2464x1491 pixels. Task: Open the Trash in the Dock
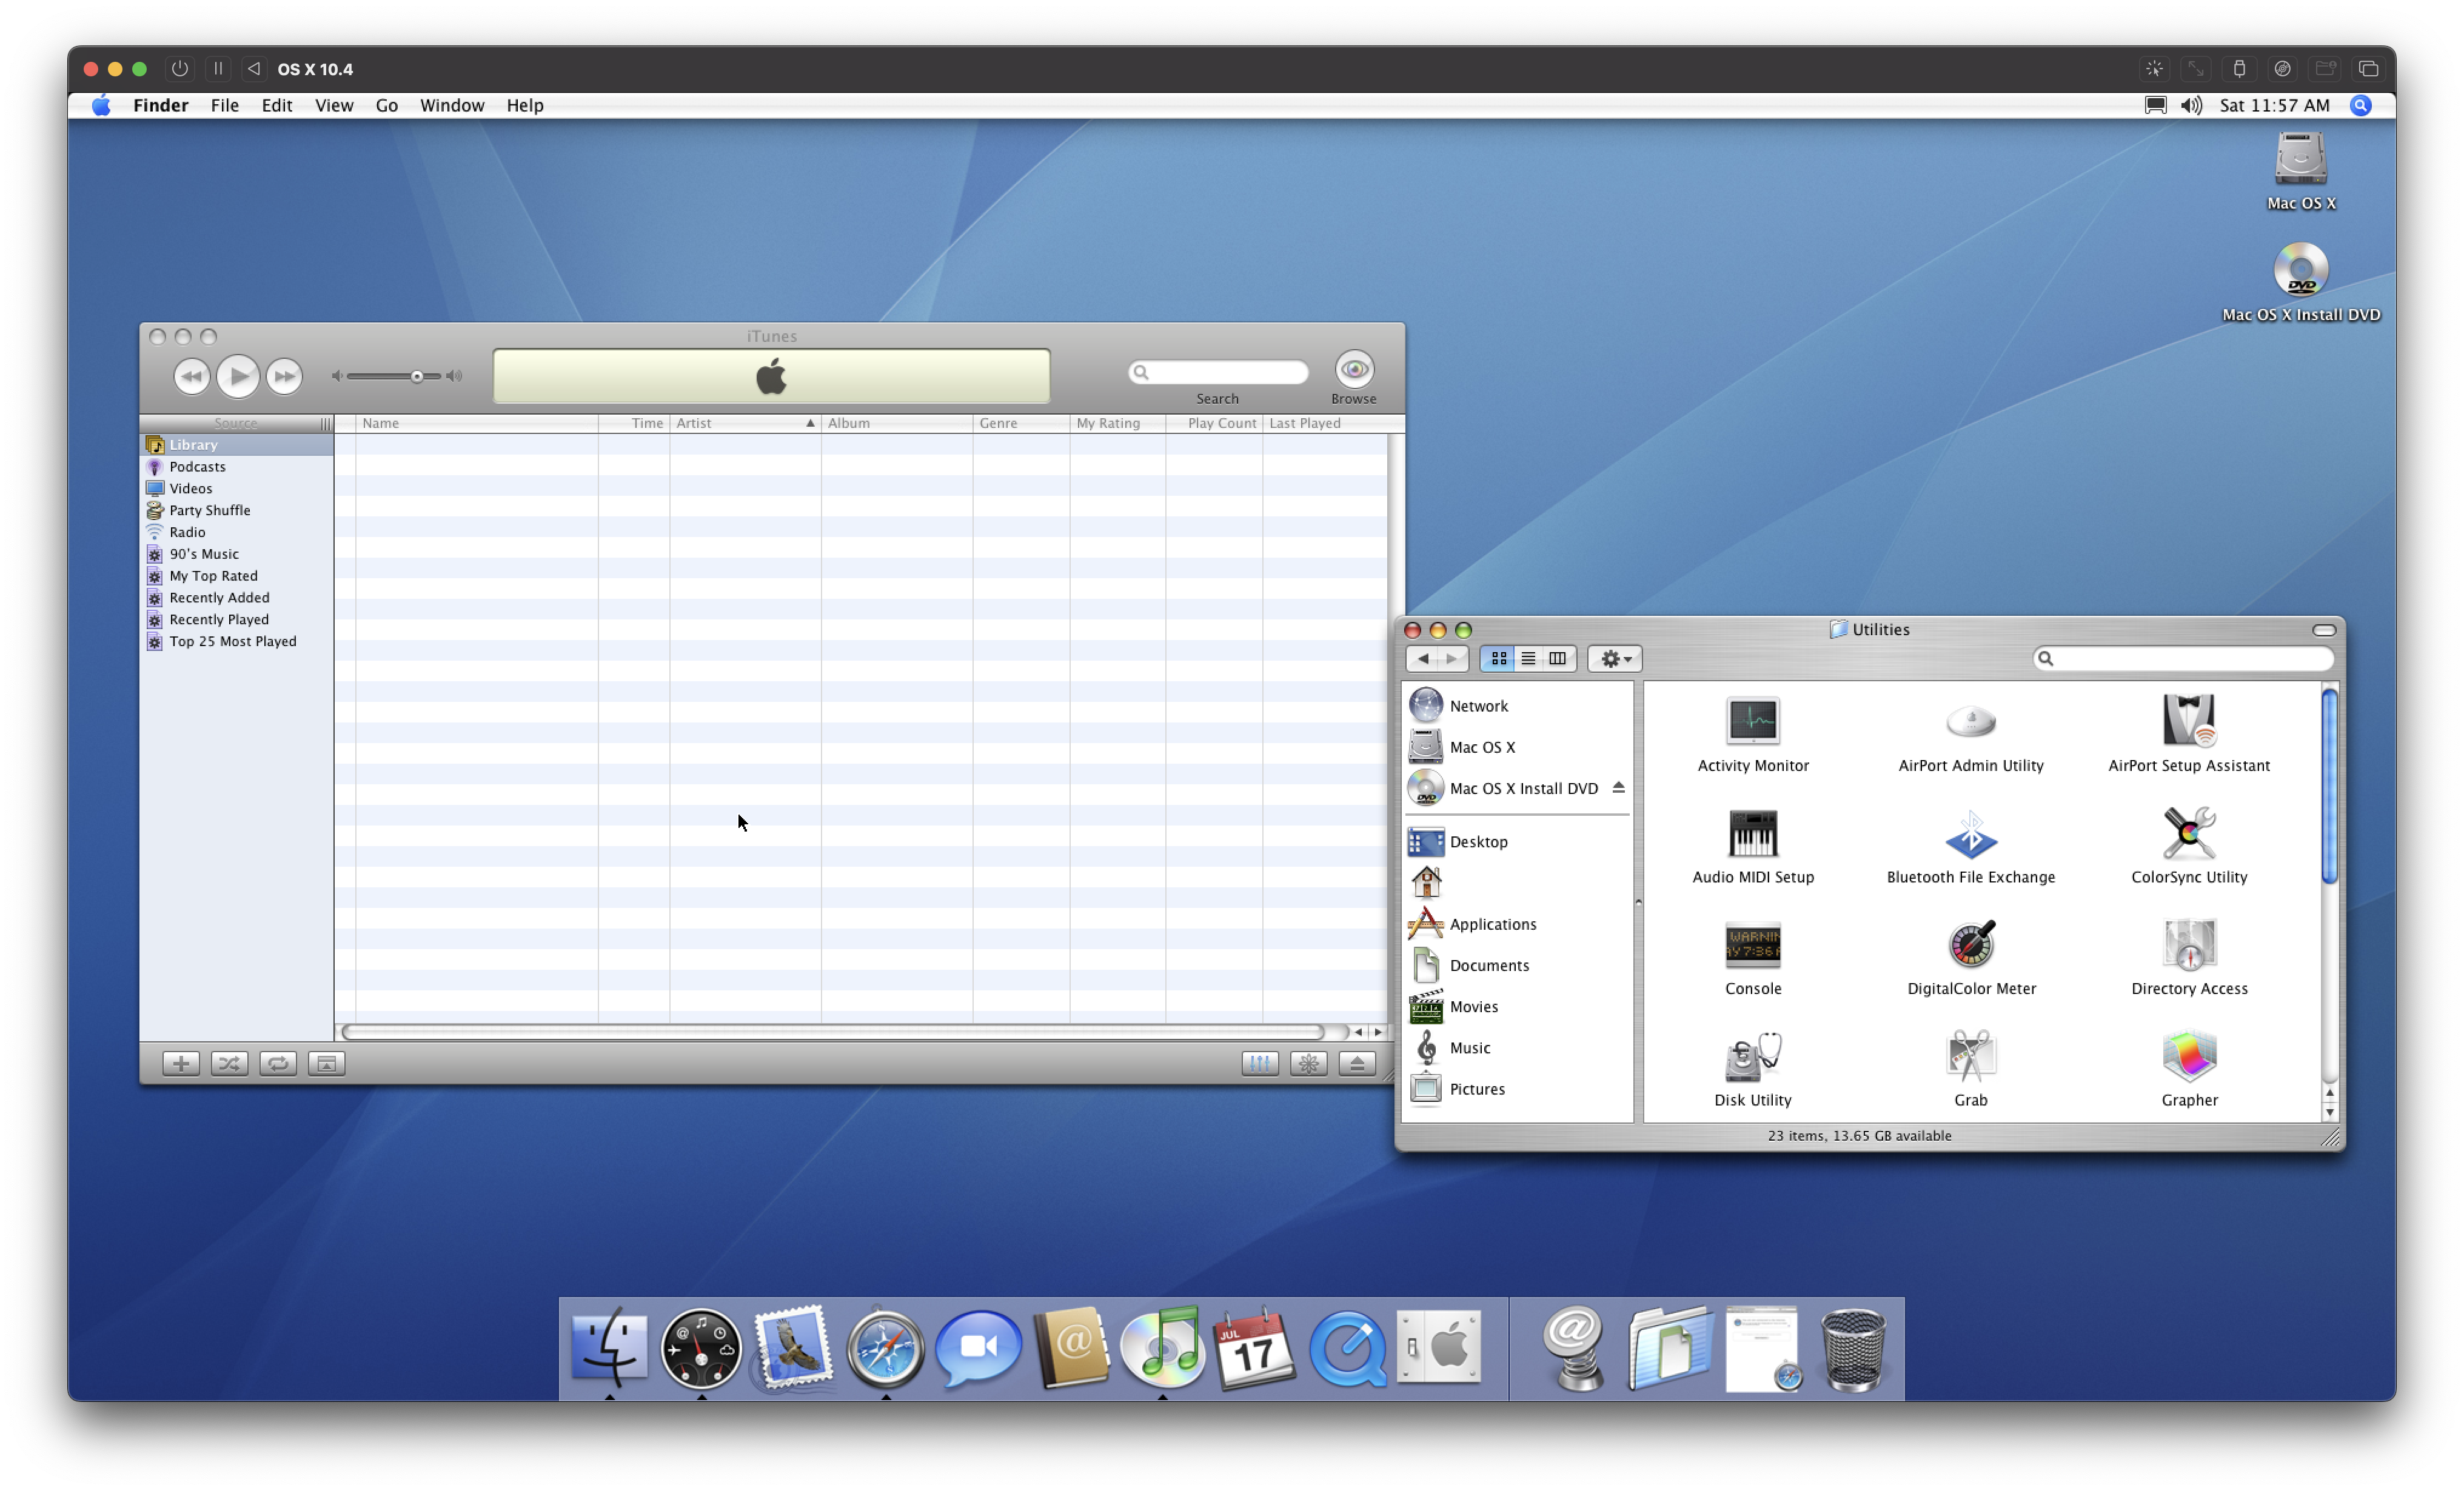[1853, 1350]
